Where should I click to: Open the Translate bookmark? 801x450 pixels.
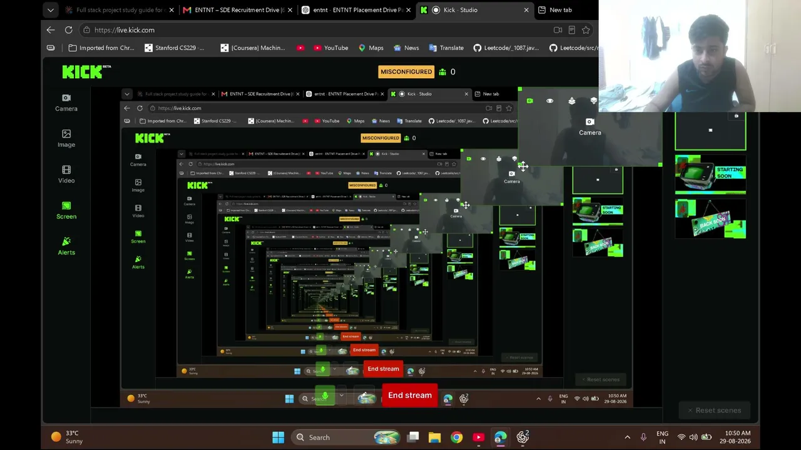point(446,48)
